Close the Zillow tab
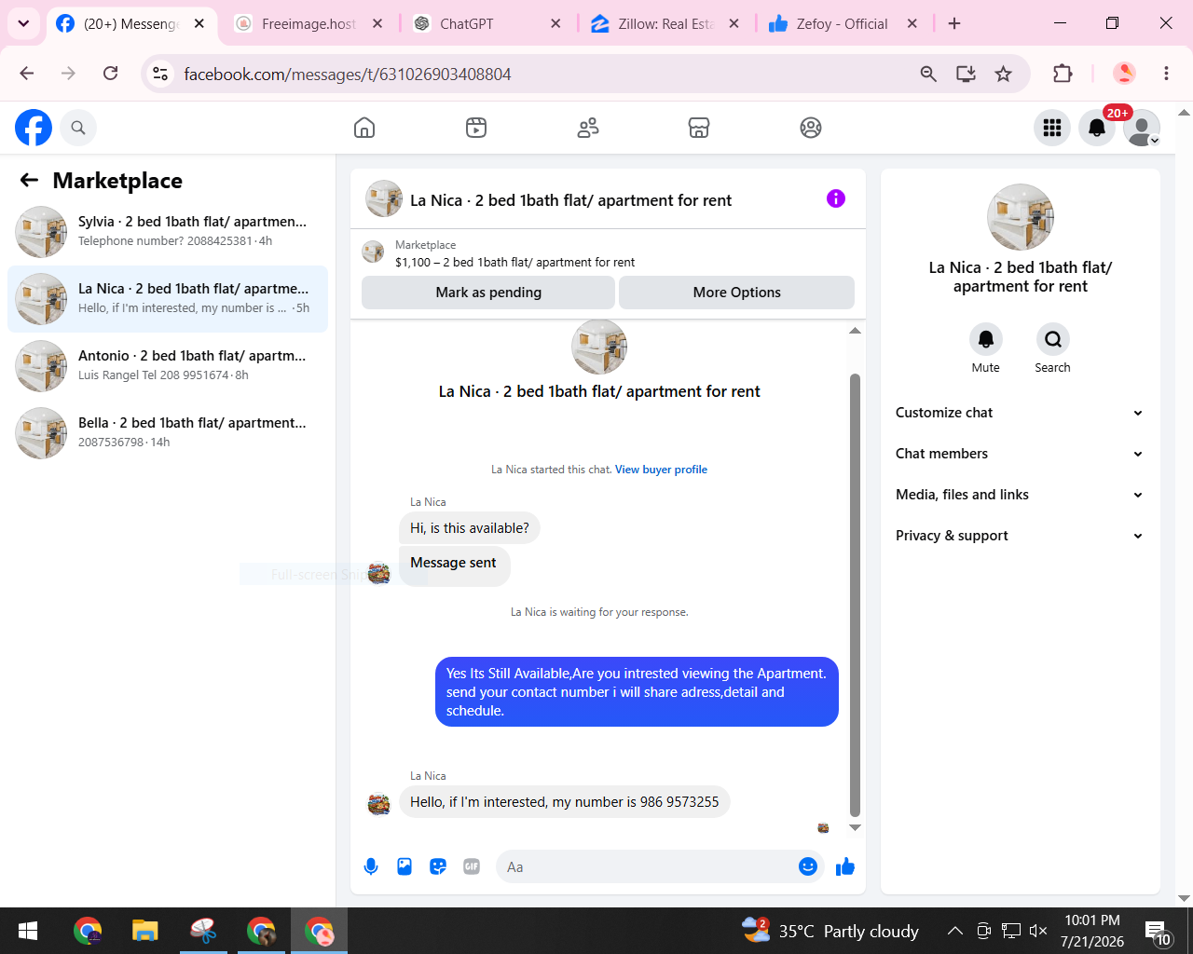Screen dimensions: 1193x954 tap(734, 24)
